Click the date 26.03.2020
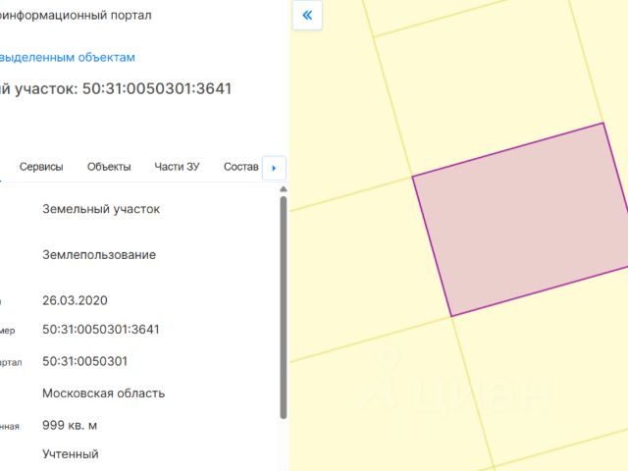 [75, 301]
